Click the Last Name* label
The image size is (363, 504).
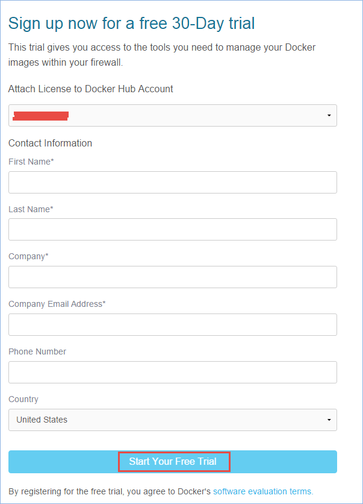point(31,209)
